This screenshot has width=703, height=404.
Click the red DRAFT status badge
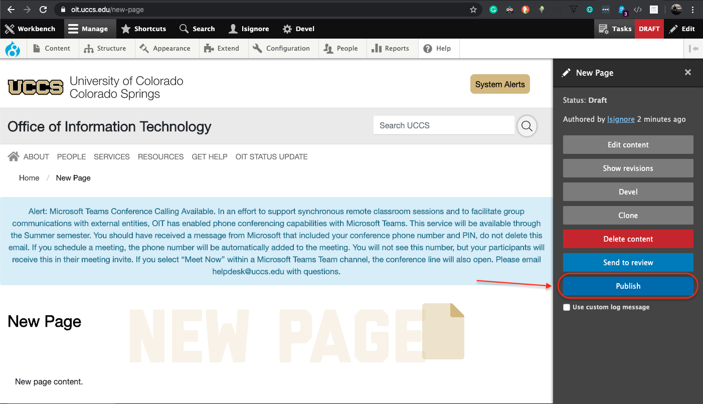(649, 29)
